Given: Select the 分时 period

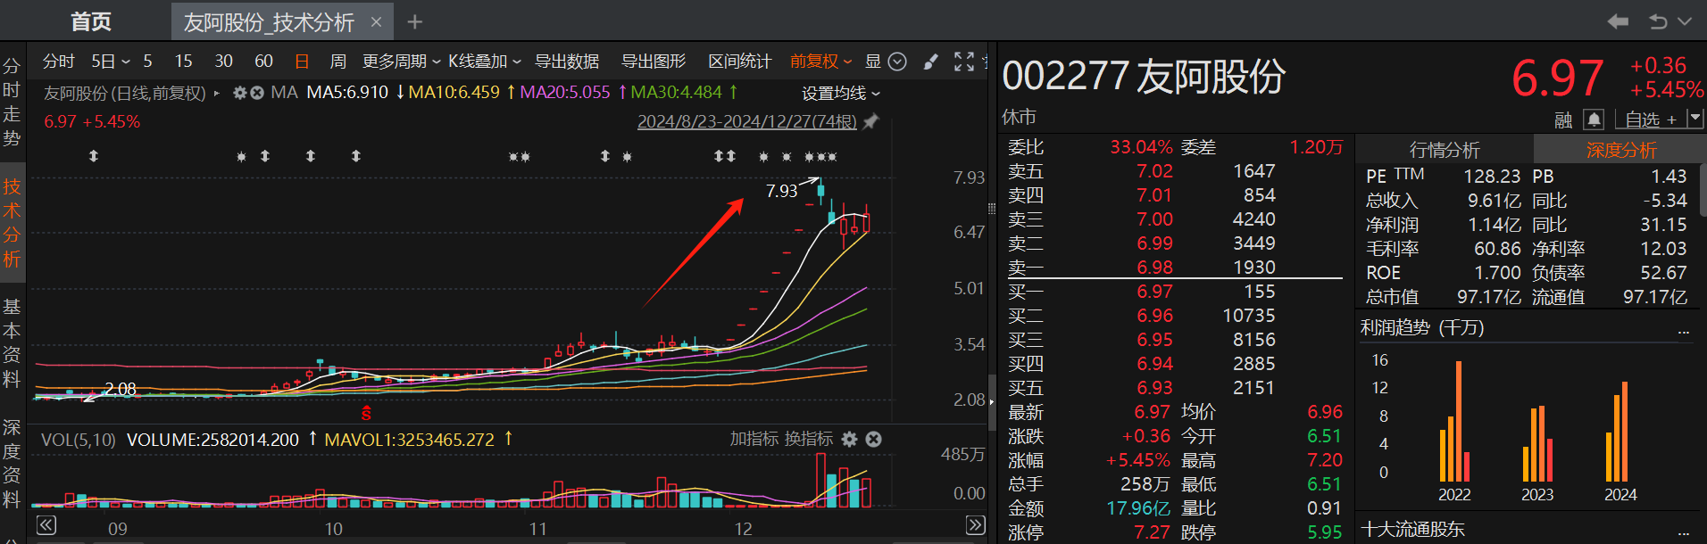Looking at the screenshot, I should coord(59,62).
